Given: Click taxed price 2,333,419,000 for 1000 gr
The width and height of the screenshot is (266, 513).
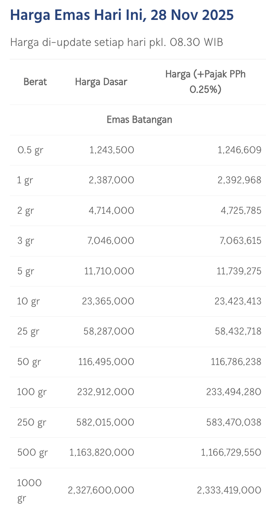Looking at the screenshot, I should 229,490.
